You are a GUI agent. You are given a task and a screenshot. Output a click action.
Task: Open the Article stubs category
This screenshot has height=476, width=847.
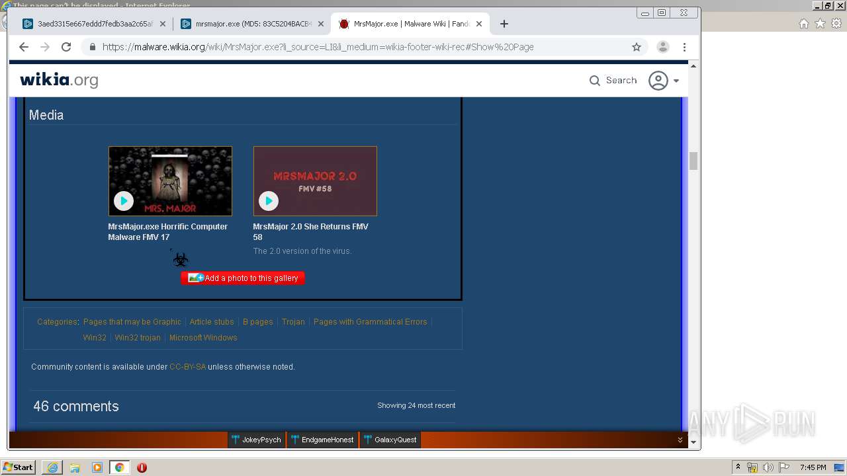click(x=212, y=322)
